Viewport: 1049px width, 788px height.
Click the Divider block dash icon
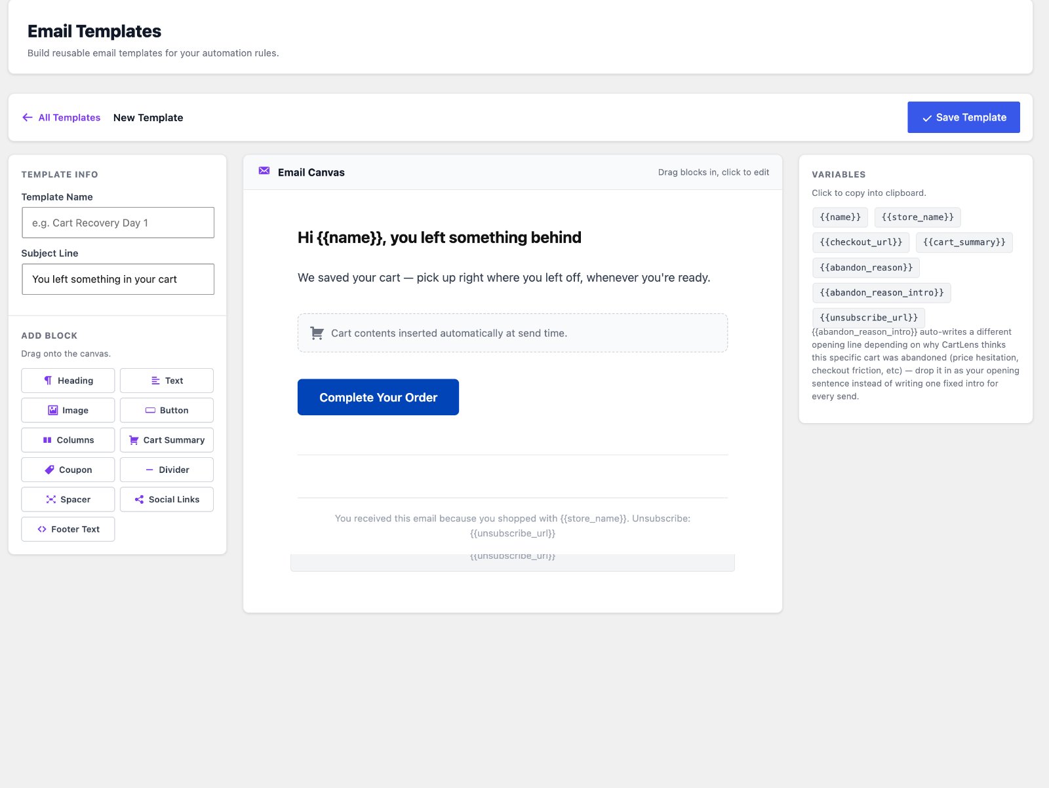click(149, 470)
